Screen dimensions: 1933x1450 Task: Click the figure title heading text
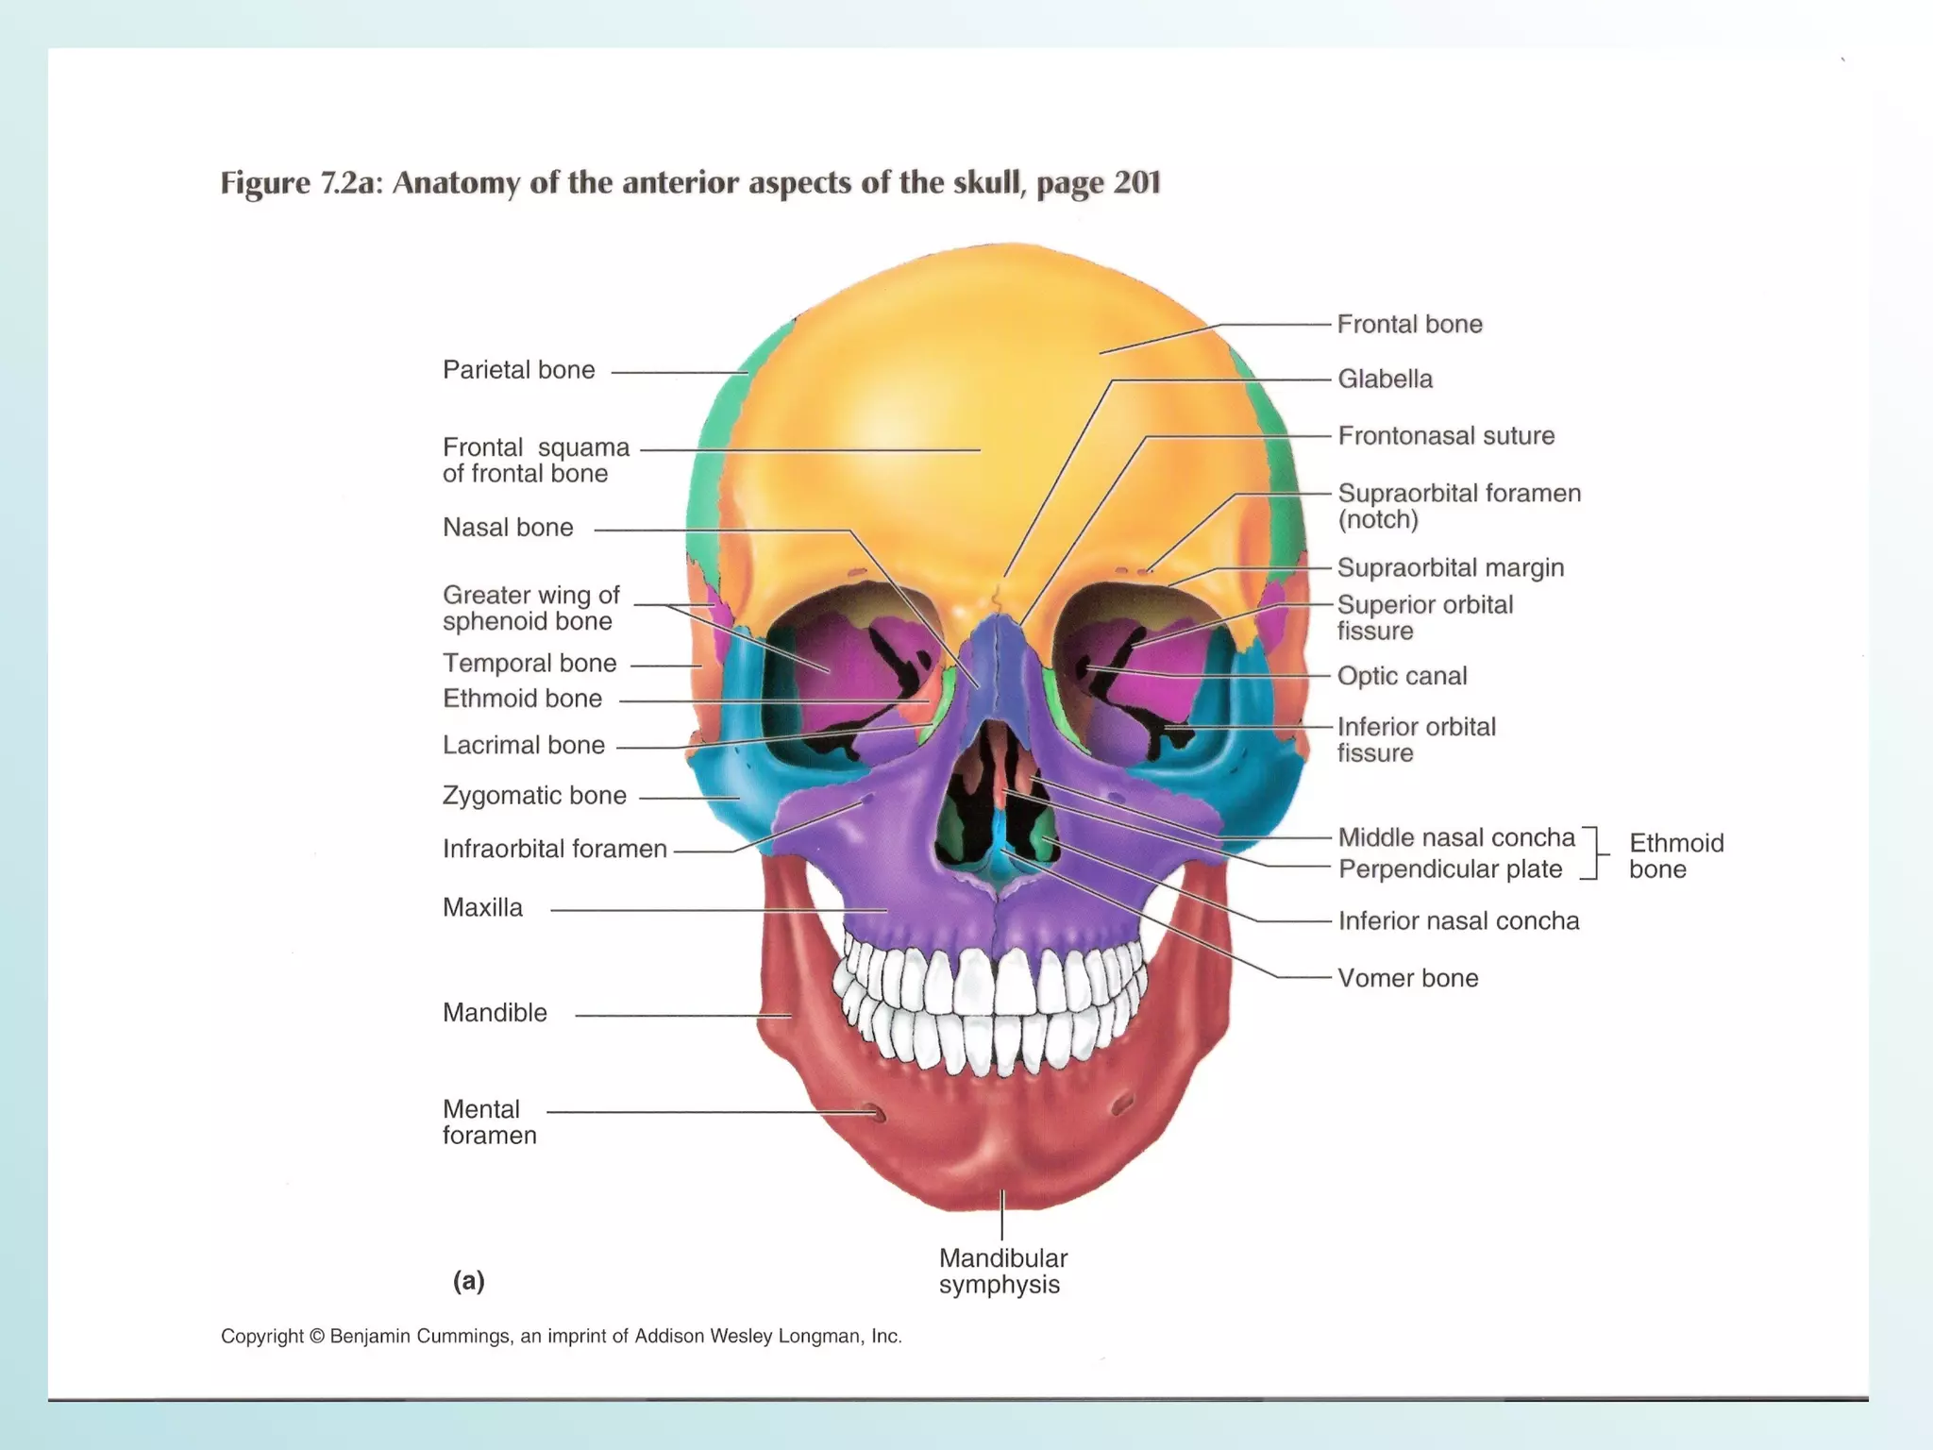click(x=690, y=182)
